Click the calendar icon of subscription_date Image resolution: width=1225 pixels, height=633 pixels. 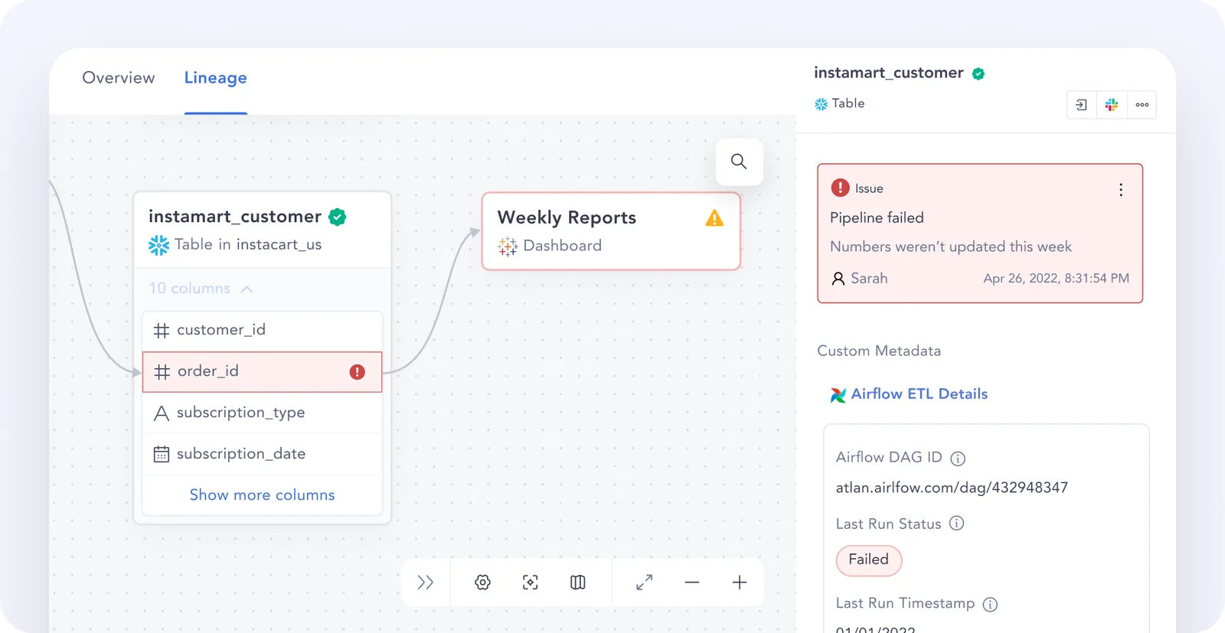coord(161,455)
